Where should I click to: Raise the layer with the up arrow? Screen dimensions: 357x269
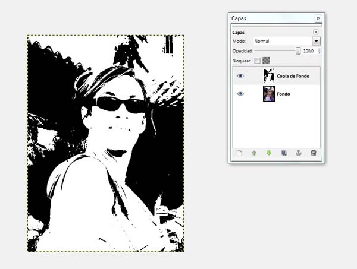click(x=254, y=153)
